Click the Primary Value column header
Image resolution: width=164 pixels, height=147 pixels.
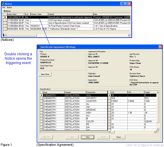[x=39, y=14]
